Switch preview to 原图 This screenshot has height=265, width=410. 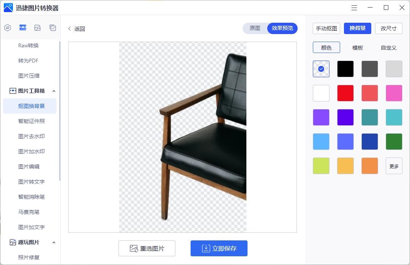255,28
